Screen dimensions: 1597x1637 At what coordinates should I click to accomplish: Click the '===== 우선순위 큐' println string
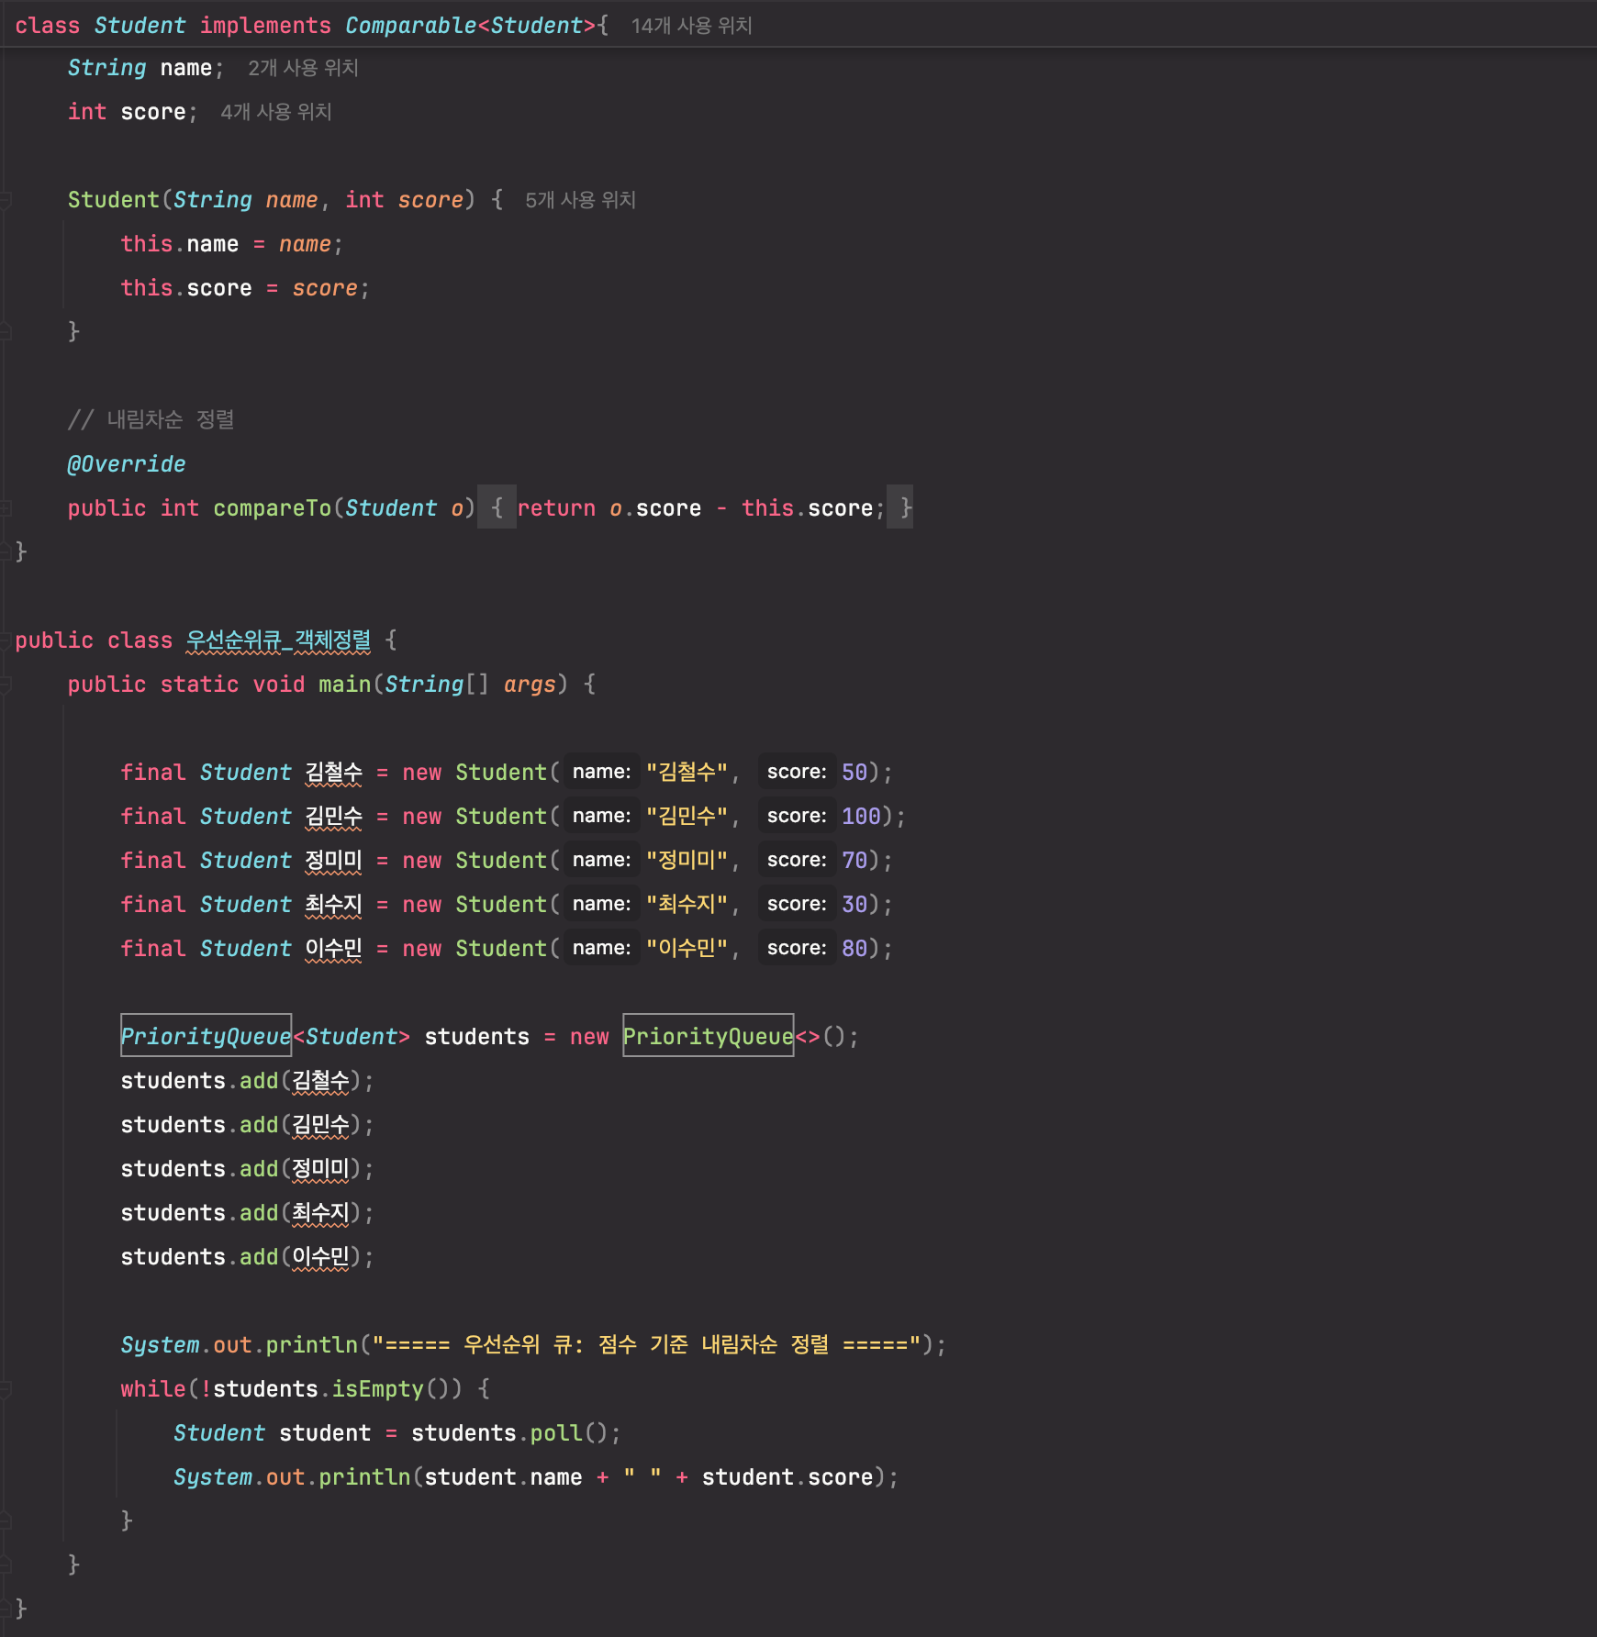tap(646, 1345)
